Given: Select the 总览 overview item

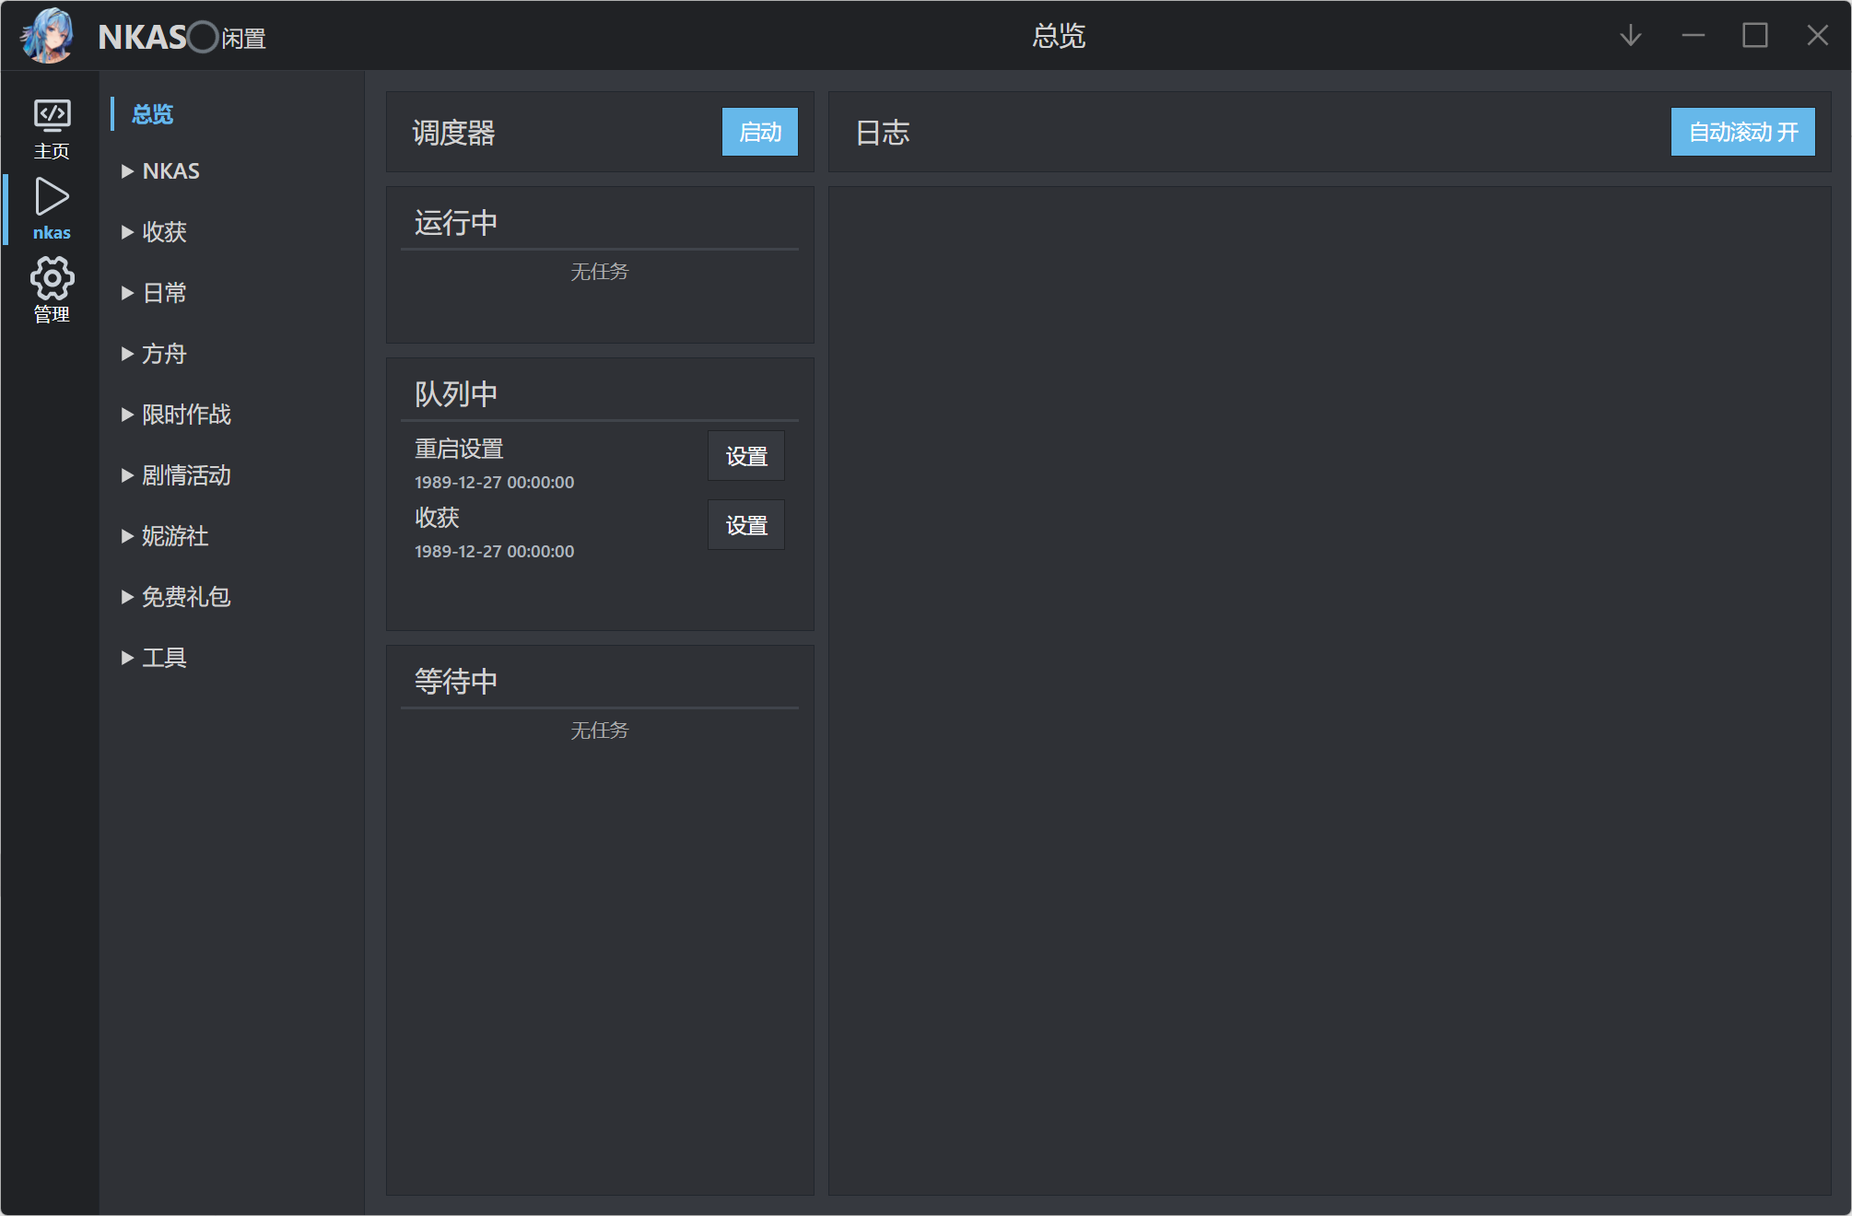Looking at the screenshot, I should [152, 114].
